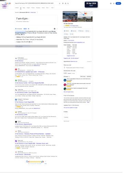Open Hi Ten Service: Appointments Square result
The width and height of the screenshot is (124, 173).
pos(23,124)
